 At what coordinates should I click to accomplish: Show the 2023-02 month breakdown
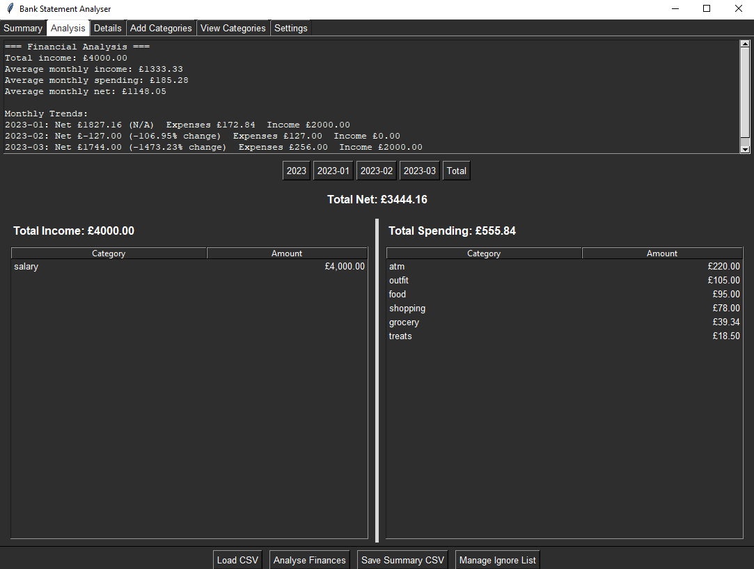pos(377,171)
